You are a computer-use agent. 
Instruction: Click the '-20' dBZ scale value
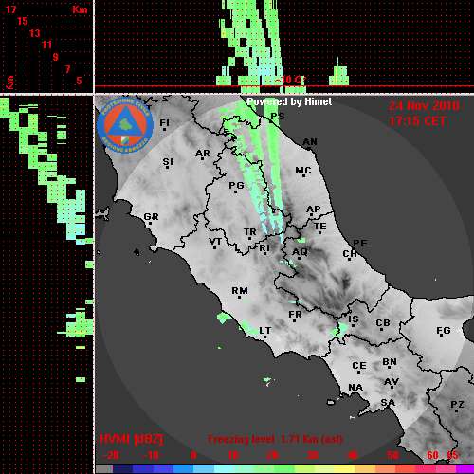(x=111, y=455)
